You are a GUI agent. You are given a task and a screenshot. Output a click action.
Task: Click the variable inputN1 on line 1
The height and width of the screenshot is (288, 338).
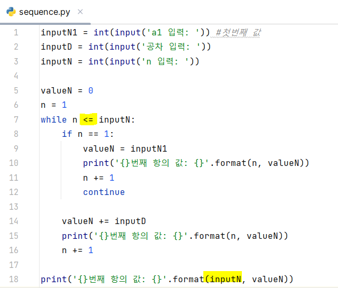point(59,33)
